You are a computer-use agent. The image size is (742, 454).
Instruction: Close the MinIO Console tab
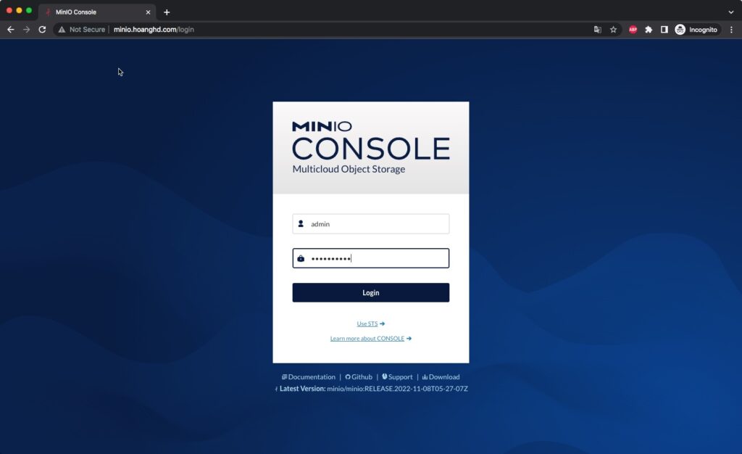148,12
